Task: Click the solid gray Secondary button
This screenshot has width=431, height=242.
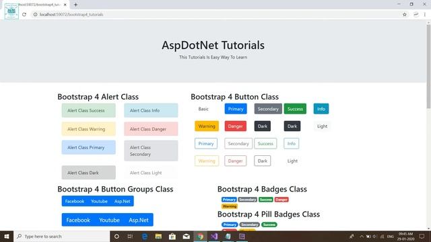Action: coord(268,109)
